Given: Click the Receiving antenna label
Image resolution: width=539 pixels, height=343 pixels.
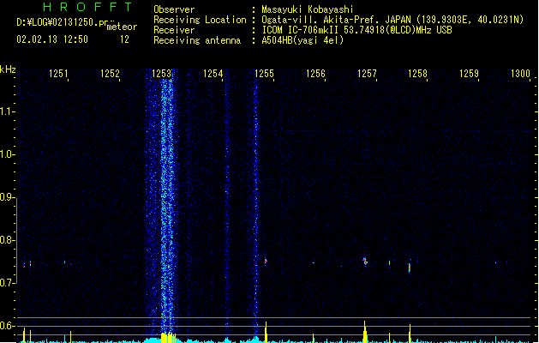Looking at the screenshot, I should point(197,40).
